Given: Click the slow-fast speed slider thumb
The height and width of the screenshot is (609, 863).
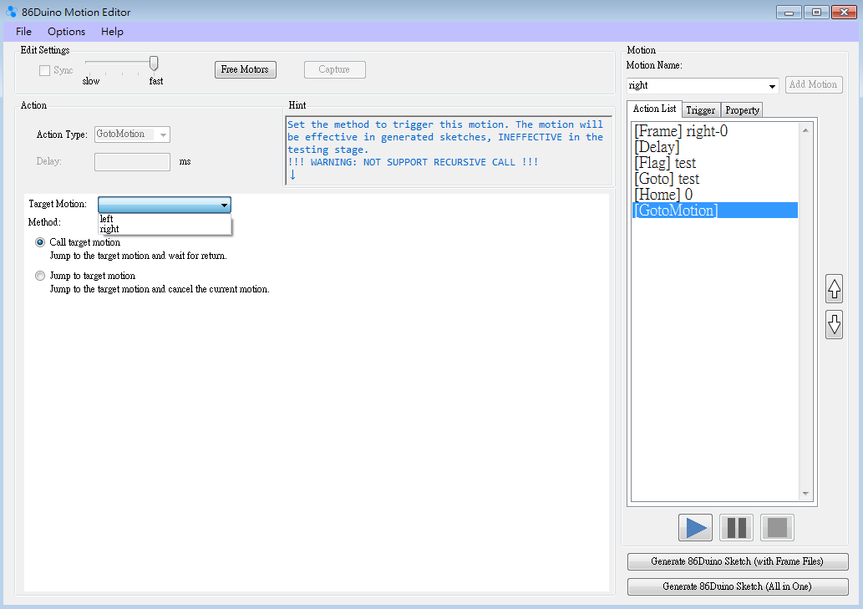Looking at the screenshot, I should click(x=154, y=63).
